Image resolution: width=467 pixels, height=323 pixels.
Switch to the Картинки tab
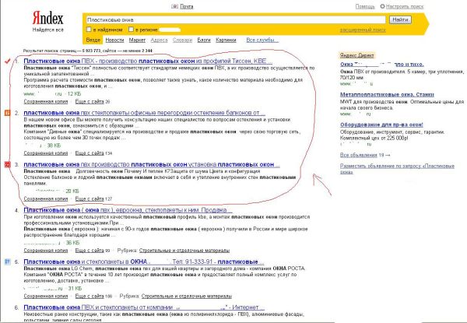(x=226, y=40)
